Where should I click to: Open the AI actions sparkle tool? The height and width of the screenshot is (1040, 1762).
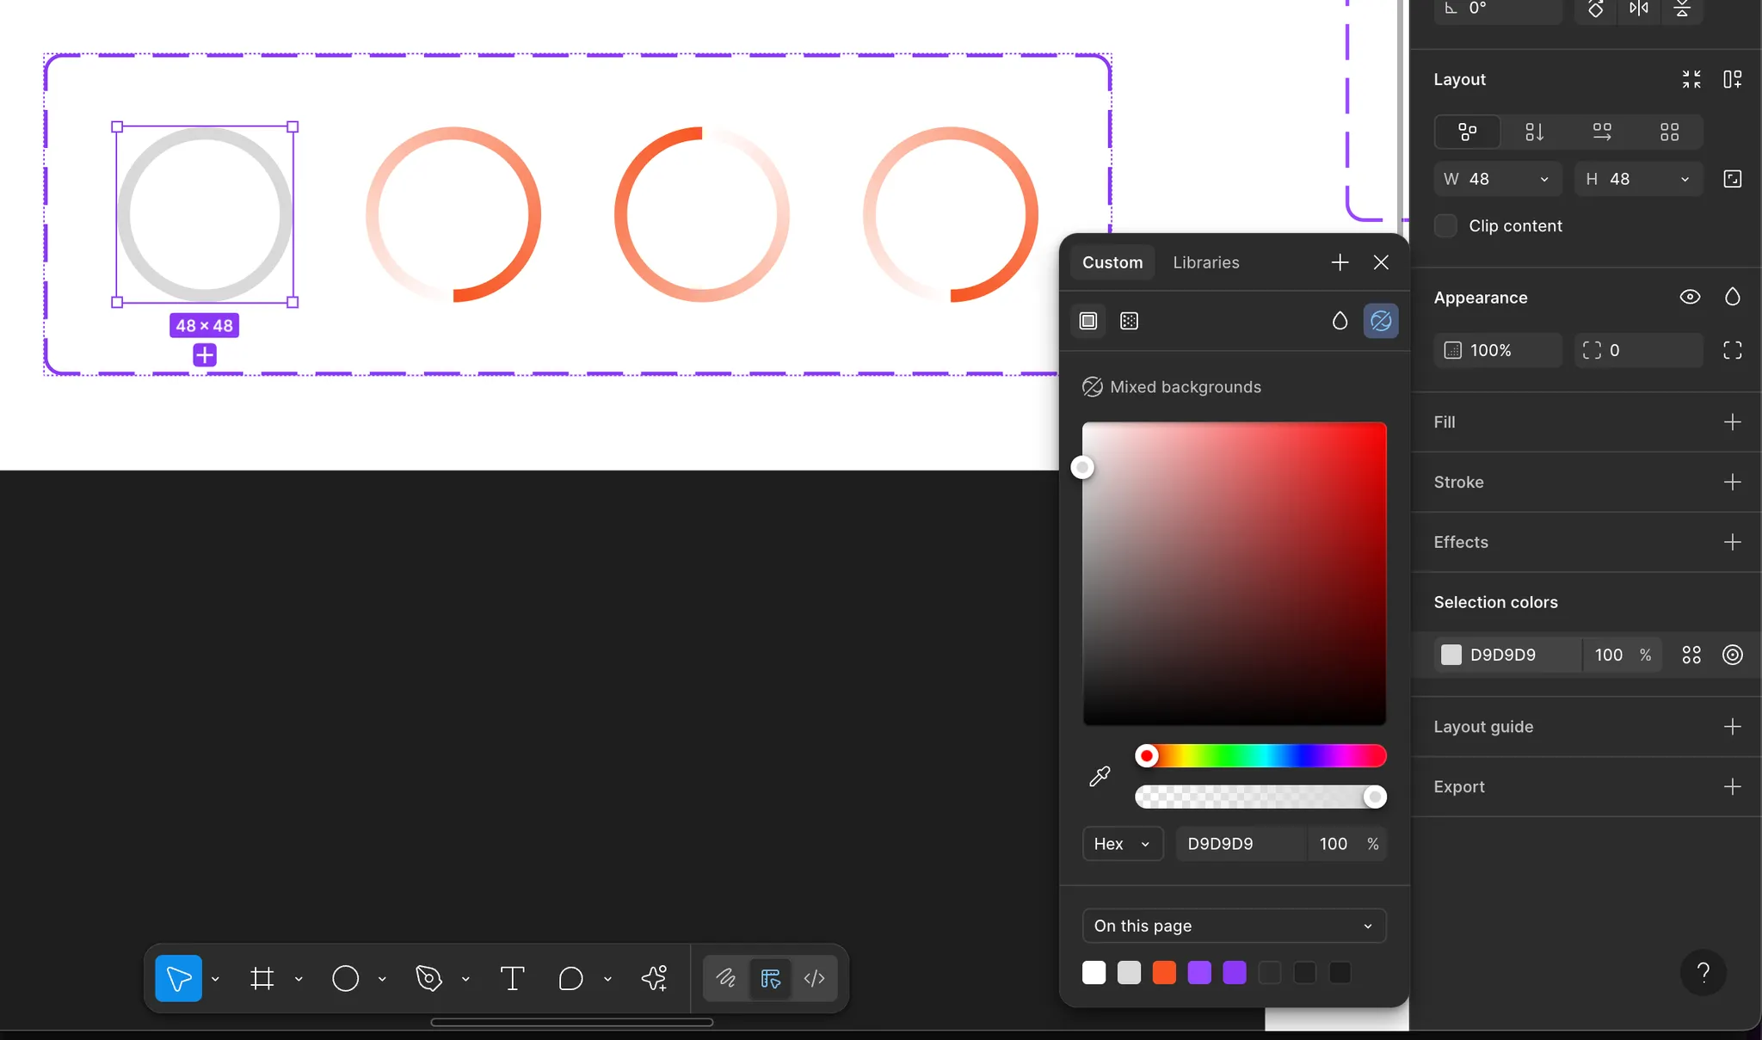tap(654, 978)
